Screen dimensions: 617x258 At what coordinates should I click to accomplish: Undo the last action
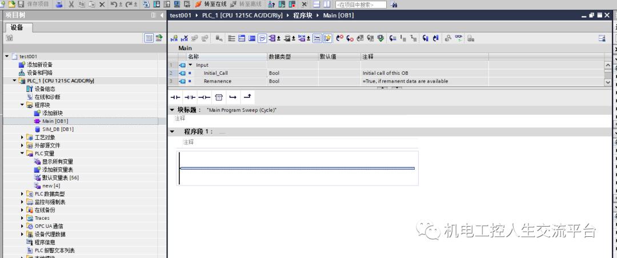113,5
